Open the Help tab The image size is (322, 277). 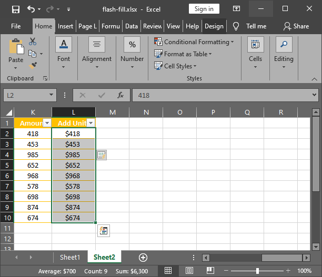192,26
